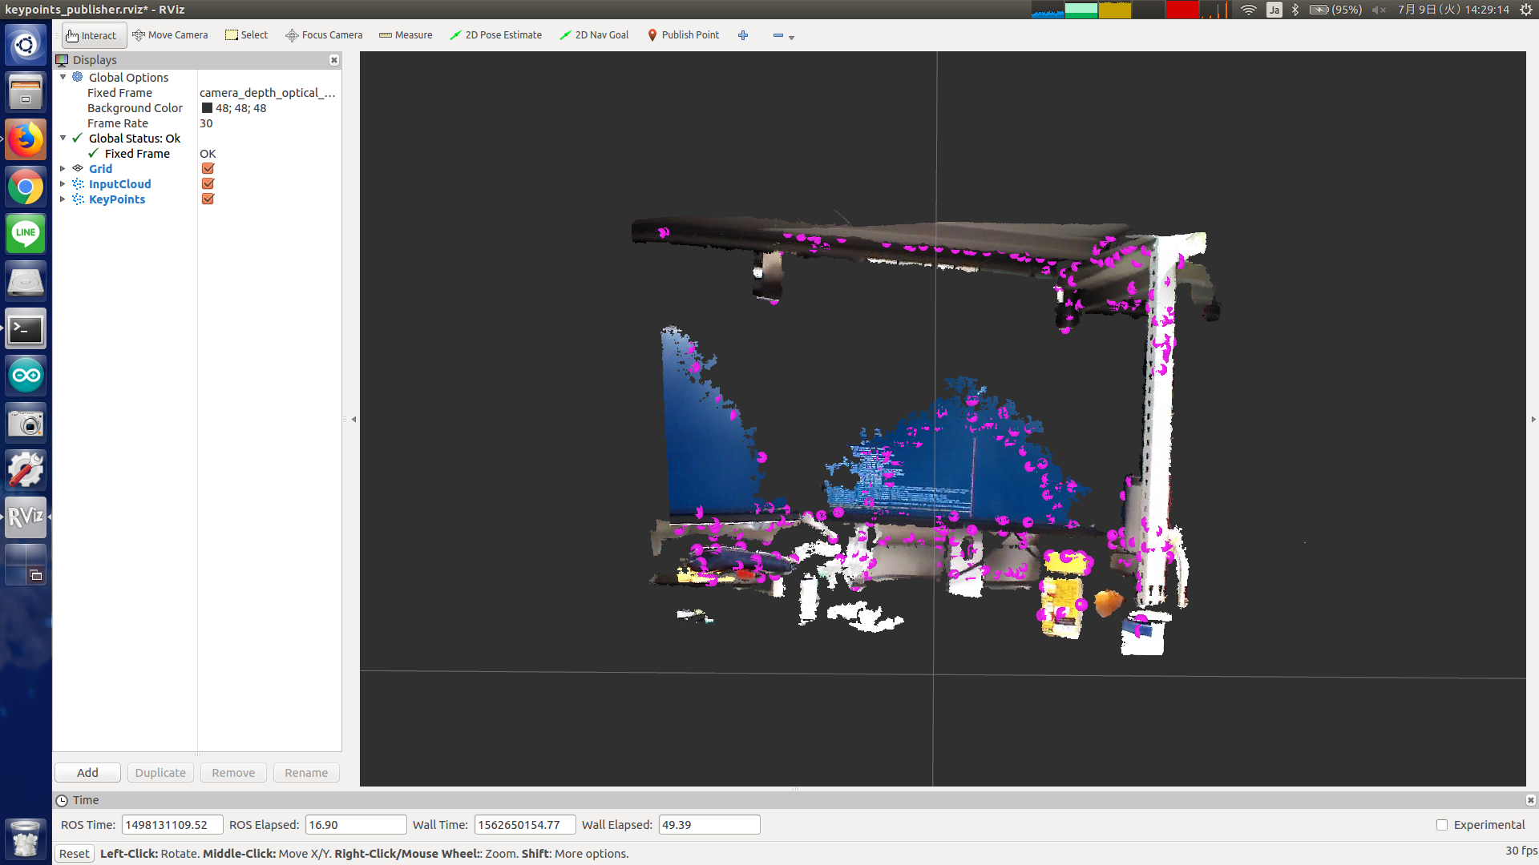Collapse the Global Status tree node
The width and height of the screenshot is (1539, 865).
63,138
